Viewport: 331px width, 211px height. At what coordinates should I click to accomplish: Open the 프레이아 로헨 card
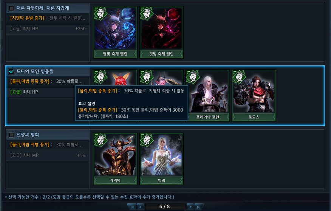(x=208, y=96)
